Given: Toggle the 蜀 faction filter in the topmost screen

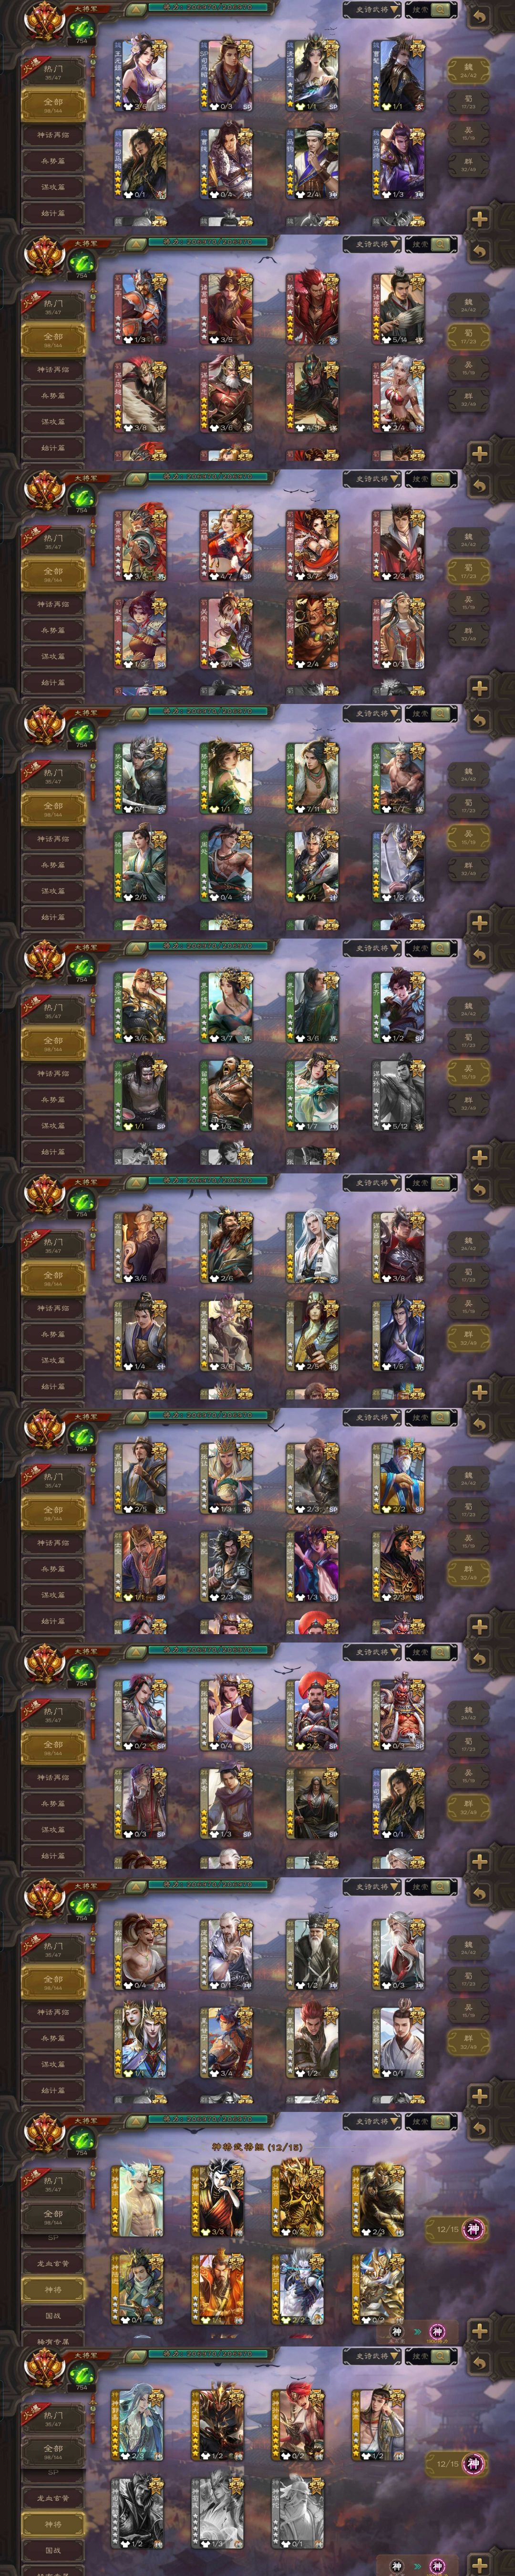Looking at the screenshot, I should 468,101.
